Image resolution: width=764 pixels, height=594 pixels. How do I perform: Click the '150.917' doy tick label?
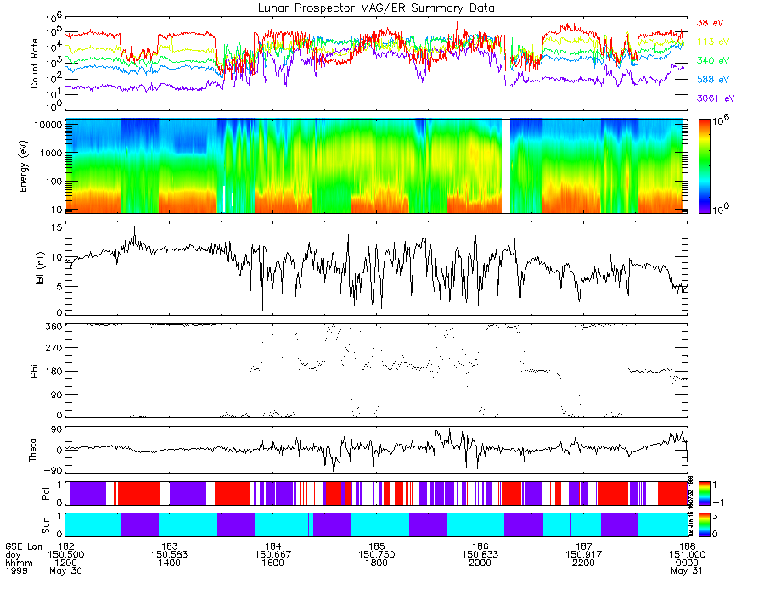[584, 555]
